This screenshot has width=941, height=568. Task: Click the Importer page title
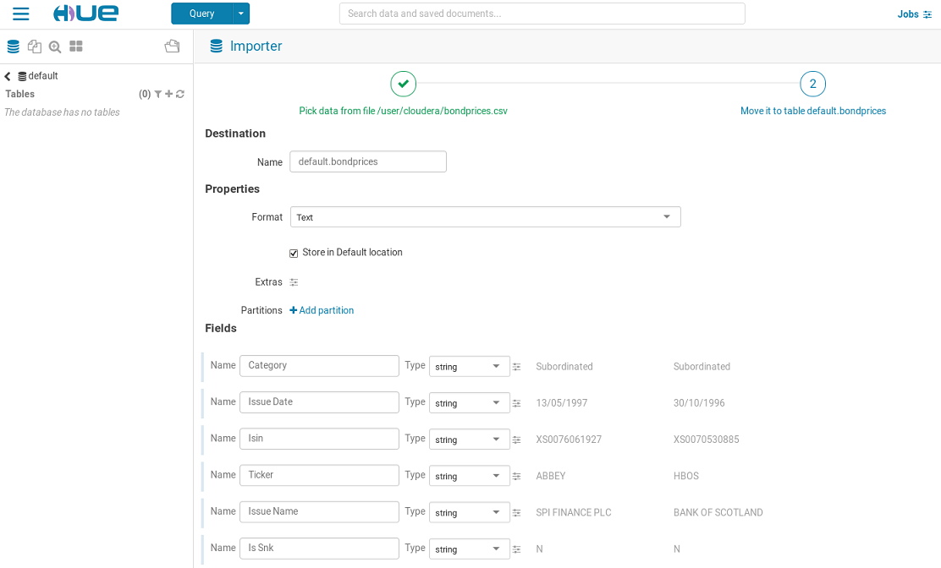click(x=256, y=46)
